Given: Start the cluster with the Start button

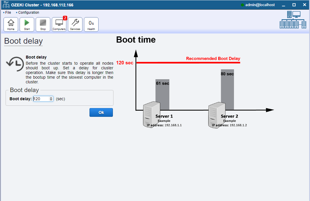Looking at the screenshot, I should click(27, 24).
